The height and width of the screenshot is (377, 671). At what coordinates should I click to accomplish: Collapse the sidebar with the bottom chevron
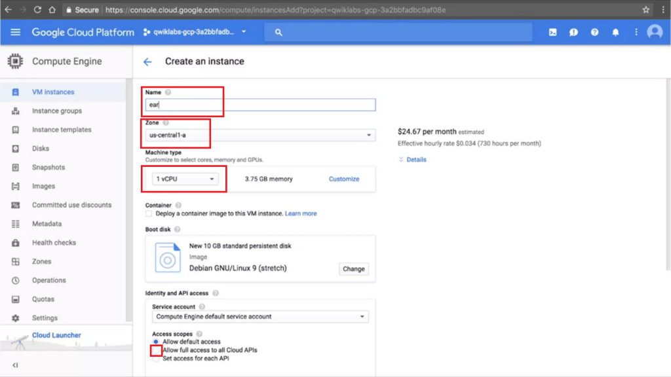16,365
